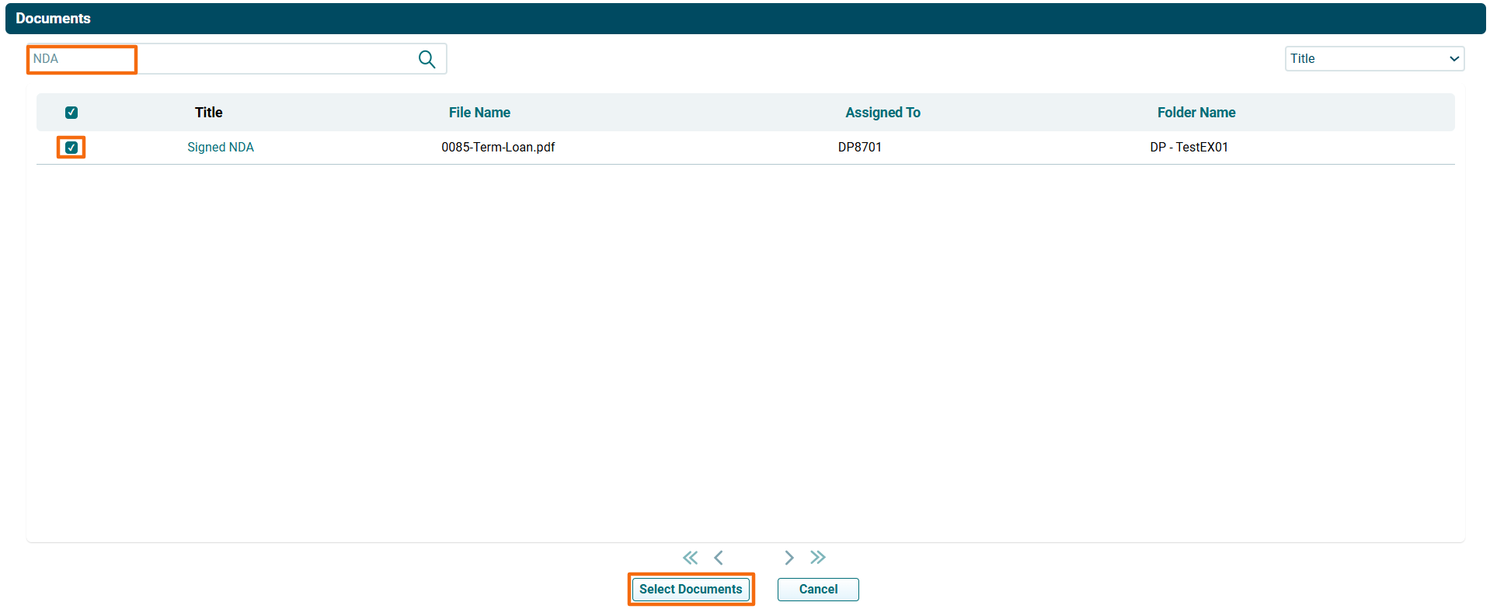Click the magnifier search icon

click(x=426, y=59)
